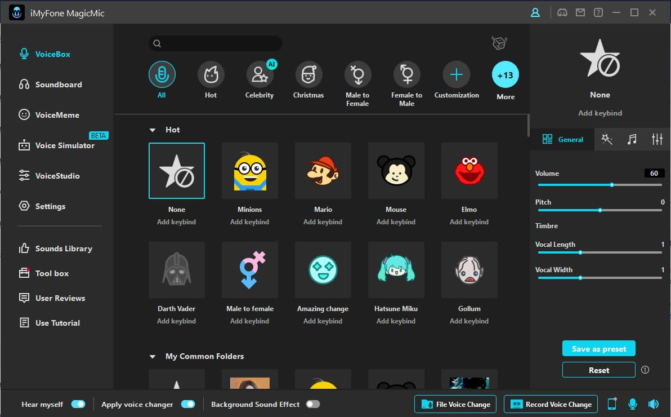This screenshot has height=417, width=671.
Task: Switch to the equalizer sliders tab
Action: coord(657,139)
